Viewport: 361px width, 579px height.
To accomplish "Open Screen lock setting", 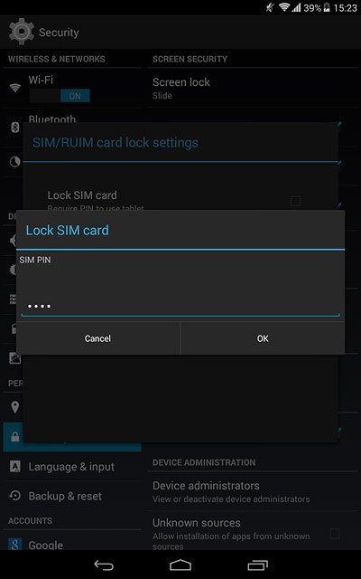I will 253,89.
